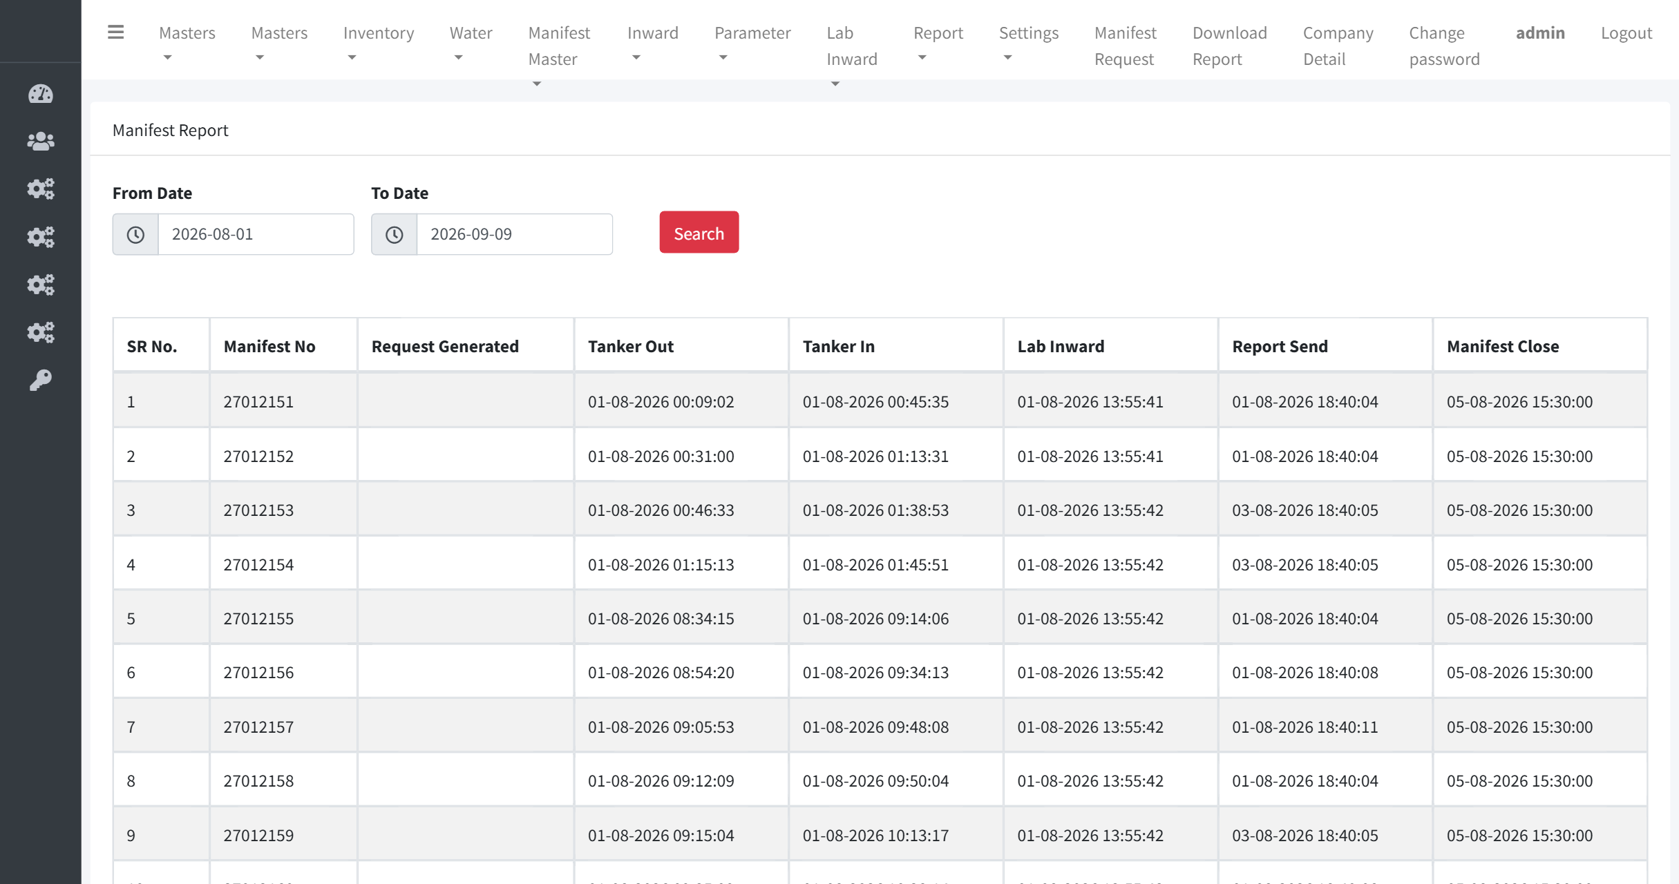Click Tanker Out time 01-08-2026 01:15:13
The image size is (1679, 884).
[661, 564]
